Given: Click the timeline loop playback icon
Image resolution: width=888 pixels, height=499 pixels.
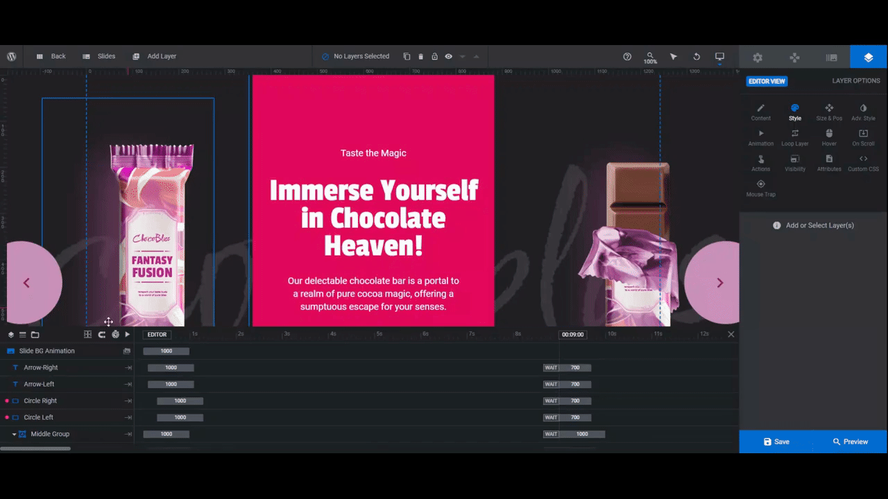Looking at the screenshot, I should coord(101,335).
